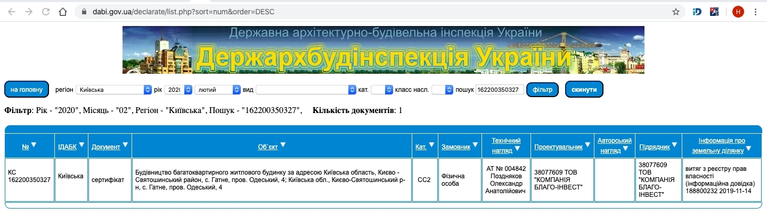Click sort arrow next to Замовник header

pos(475,145)
